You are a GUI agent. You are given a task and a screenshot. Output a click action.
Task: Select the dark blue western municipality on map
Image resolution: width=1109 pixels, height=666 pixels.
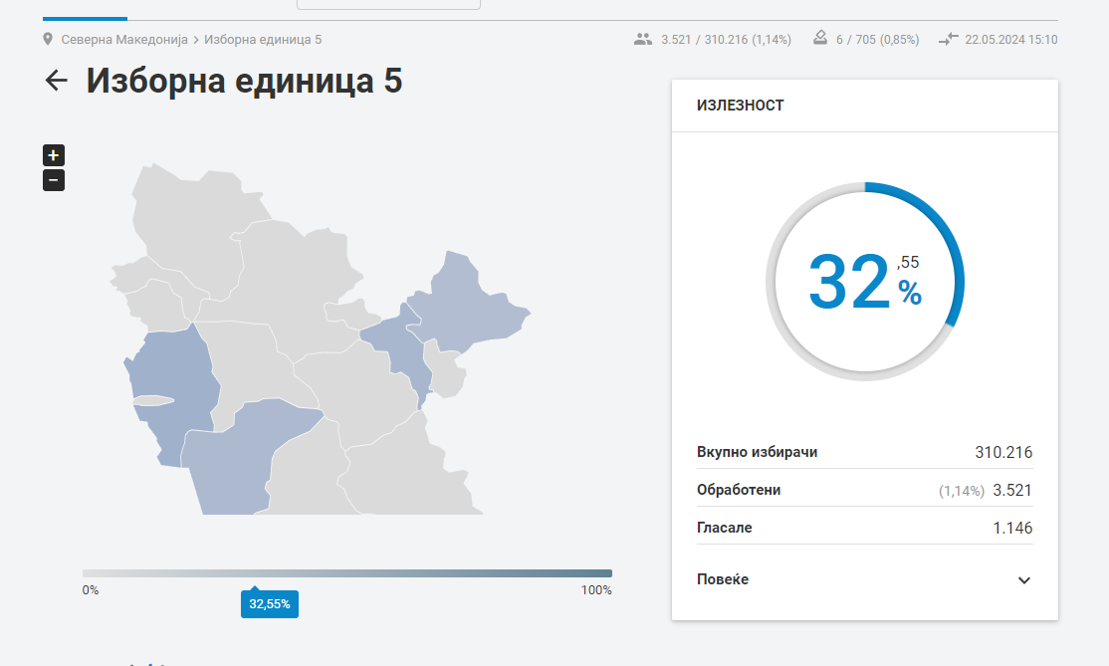(x=173, y=374)
